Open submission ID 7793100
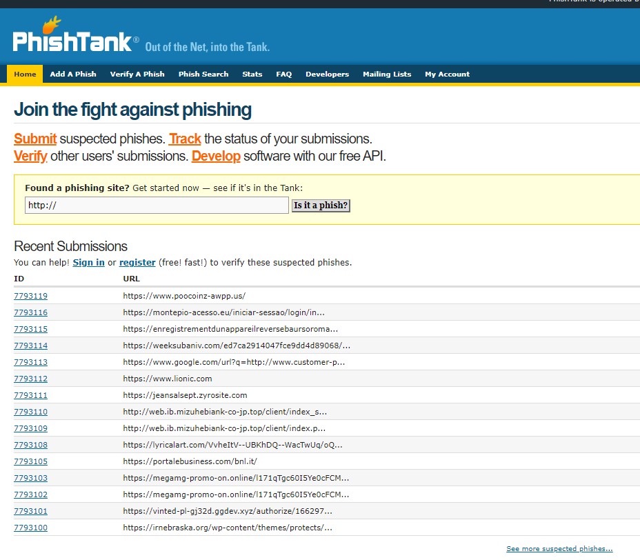 pos(30,528)
